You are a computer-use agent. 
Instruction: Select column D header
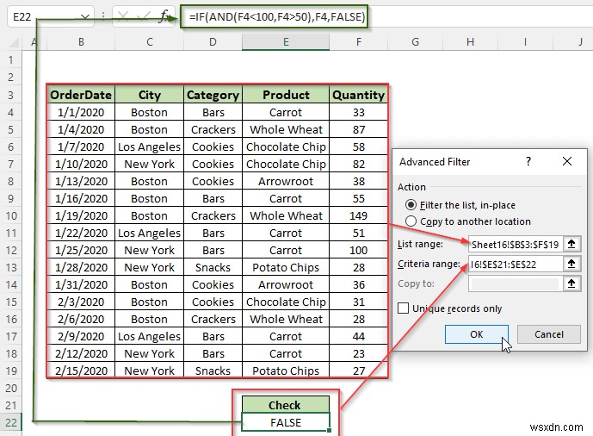point(213,42)
